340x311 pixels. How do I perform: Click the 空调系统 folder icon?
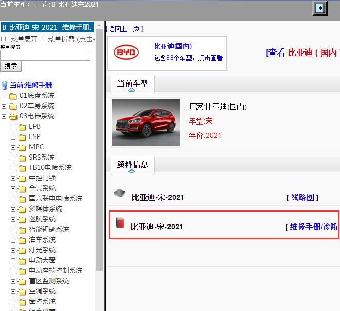coord(22,292)
